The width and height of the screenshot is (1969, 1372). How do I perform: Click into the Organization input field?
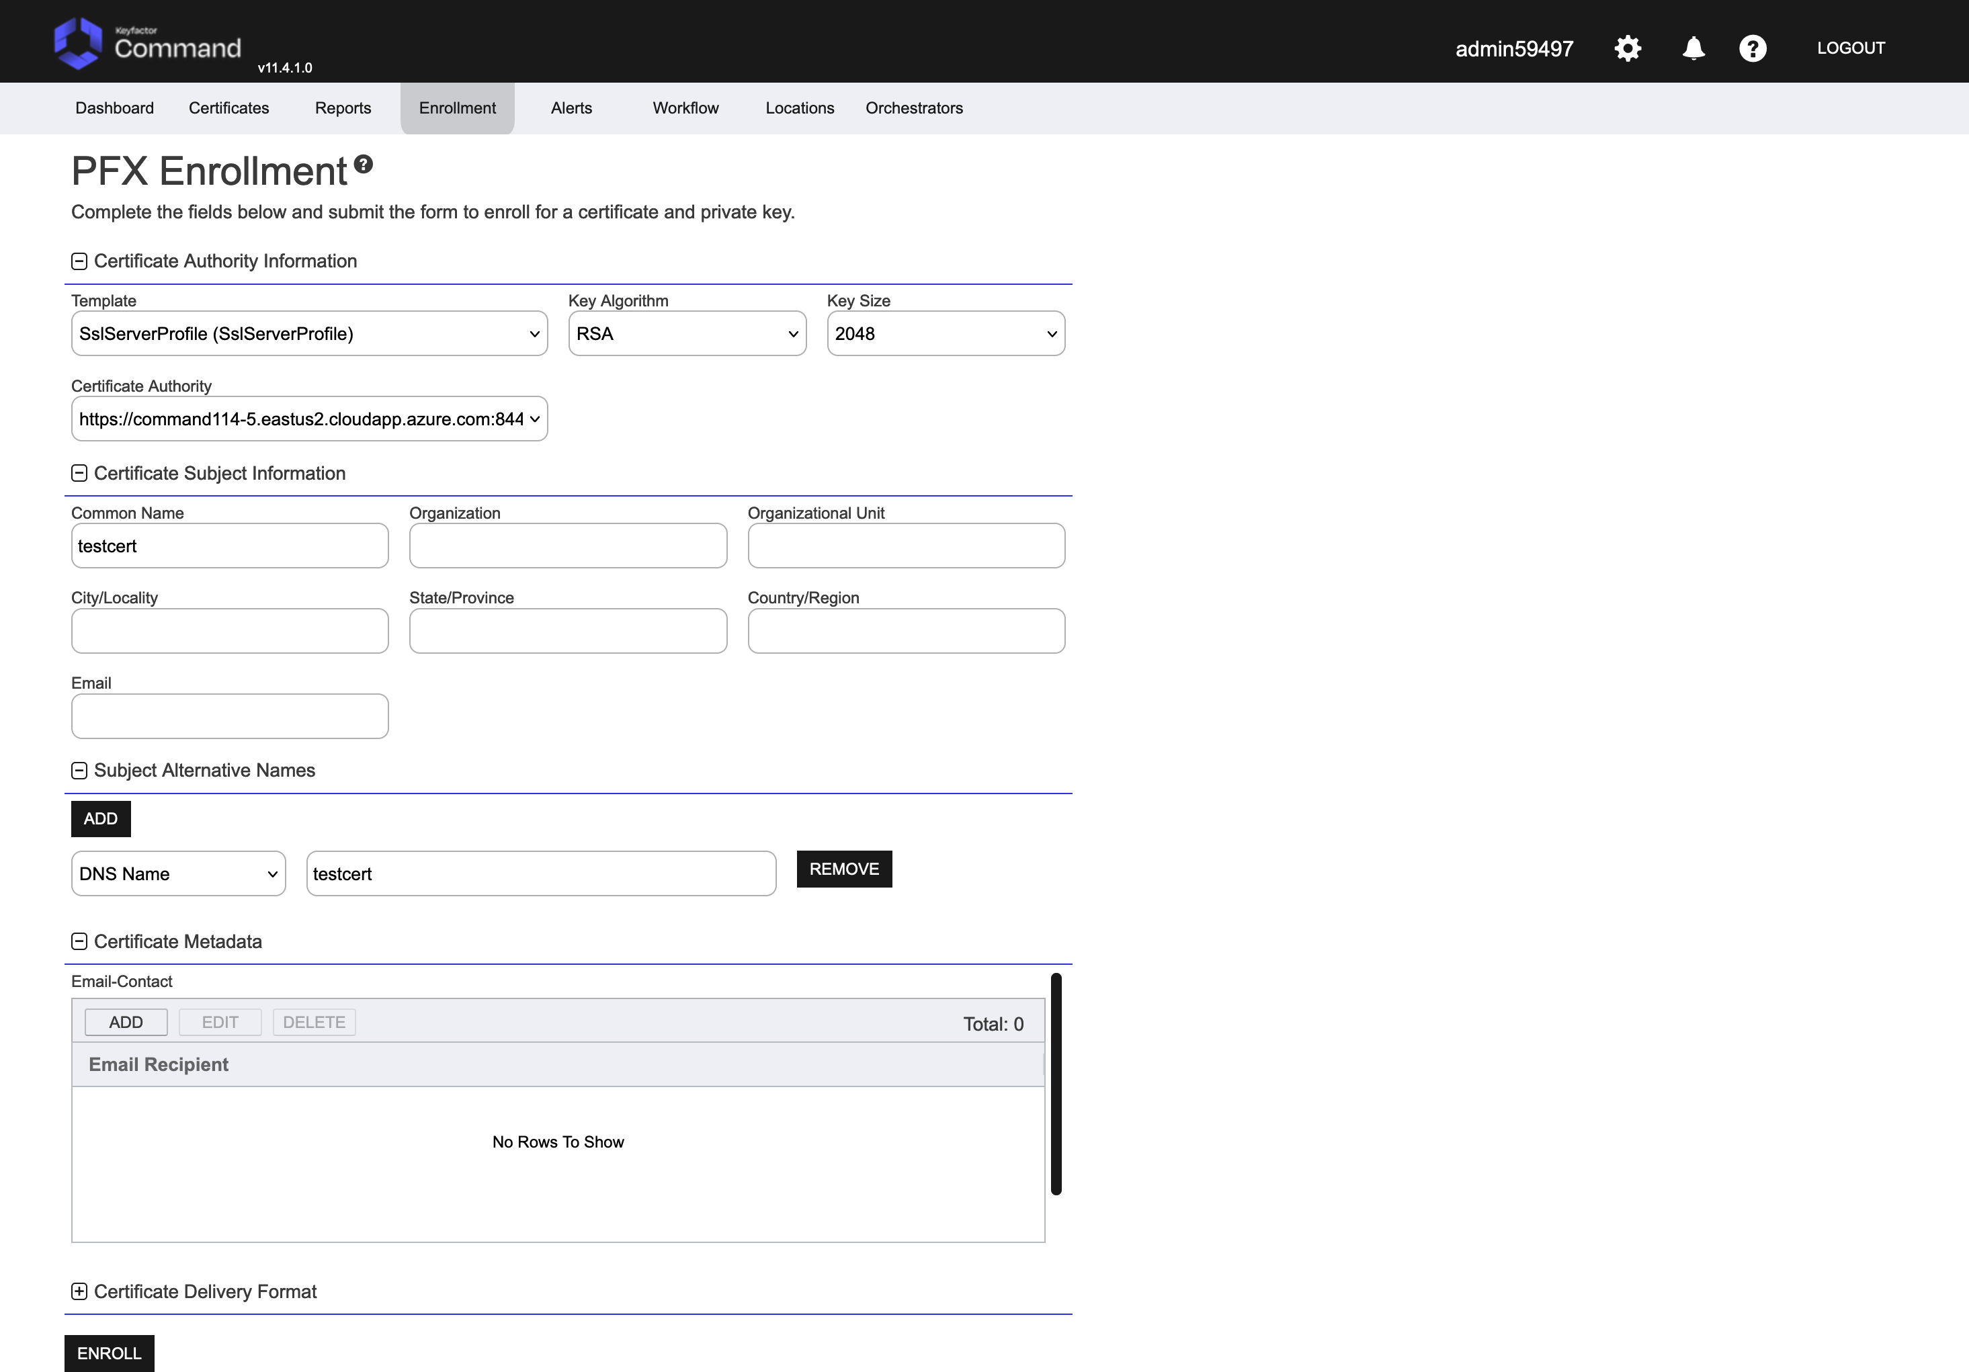[568, 546]
